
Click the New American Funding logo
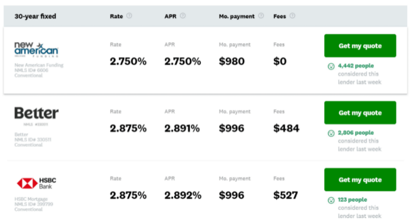pos(36,49)
